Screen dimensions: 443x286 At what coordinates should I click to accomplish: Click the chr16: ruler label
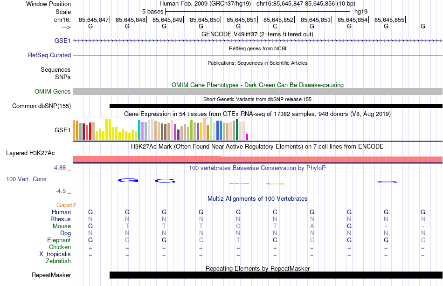[x=62, y=20]
